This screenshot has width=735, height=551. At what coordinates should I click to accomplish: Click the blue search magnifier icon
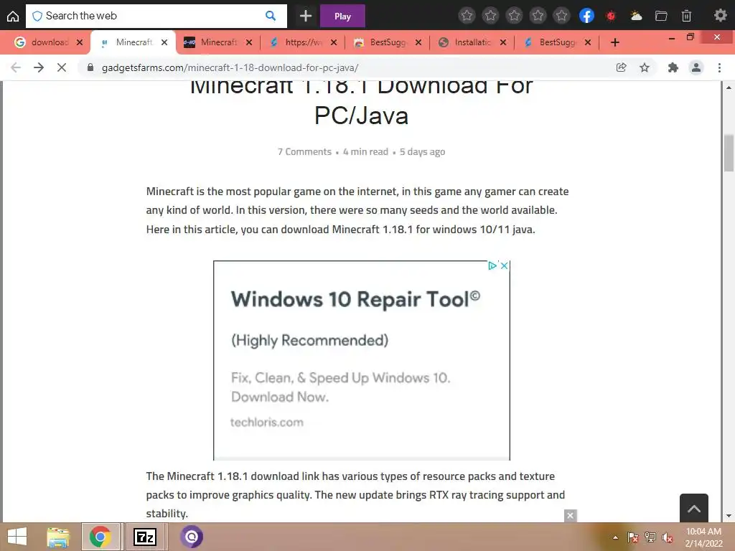271,16
